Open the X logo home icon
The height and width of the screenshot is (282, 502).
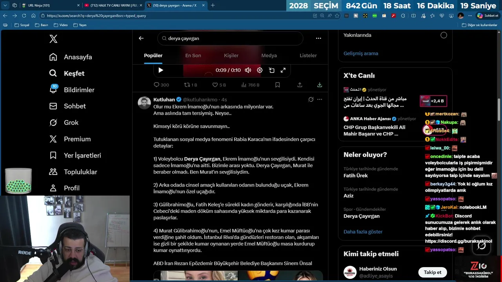tap(53, 39)
